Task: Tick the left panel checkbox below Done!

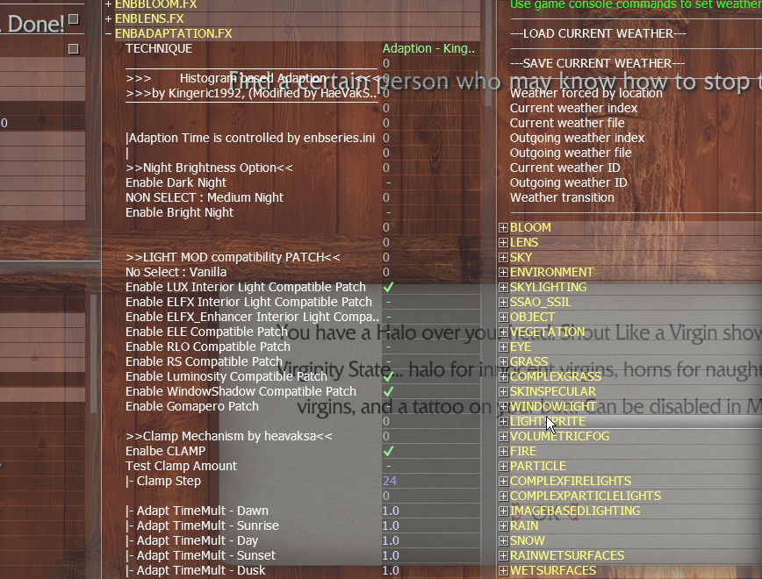Action: point(74,48)
